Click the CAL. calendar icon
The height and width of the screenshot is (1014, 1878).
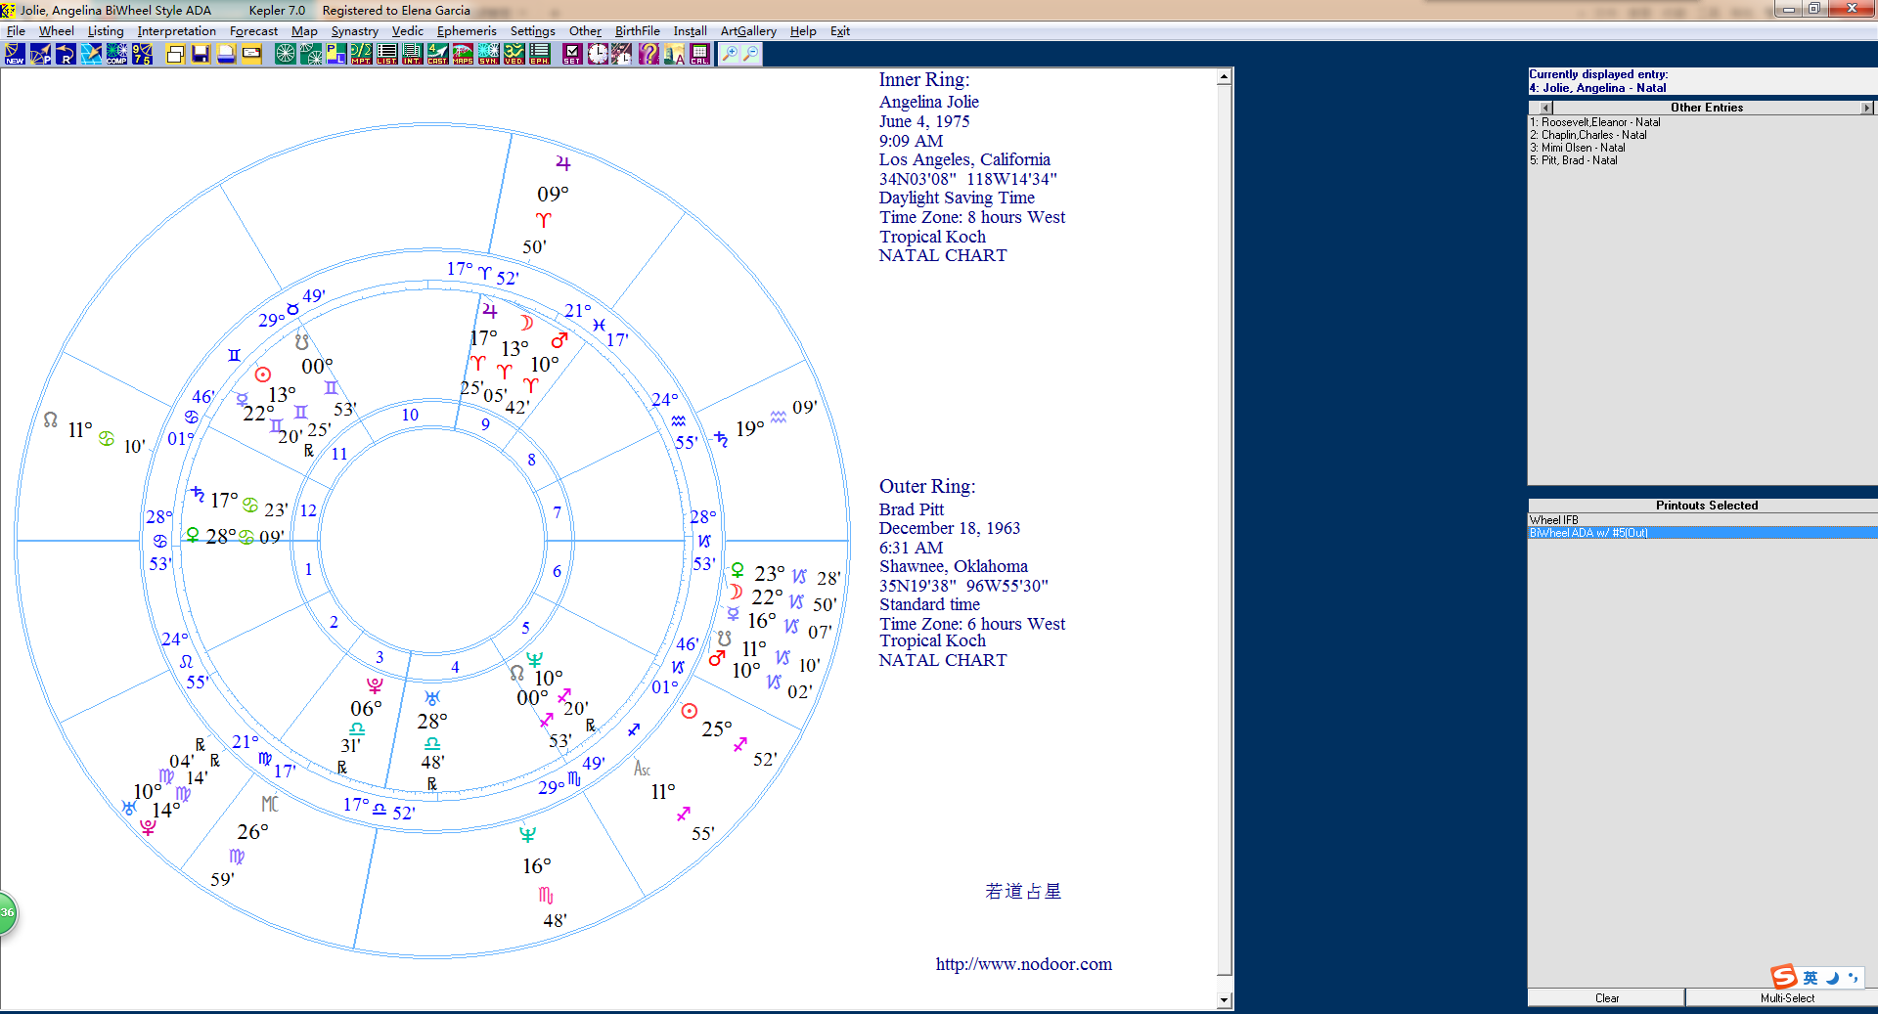point(699,54)
